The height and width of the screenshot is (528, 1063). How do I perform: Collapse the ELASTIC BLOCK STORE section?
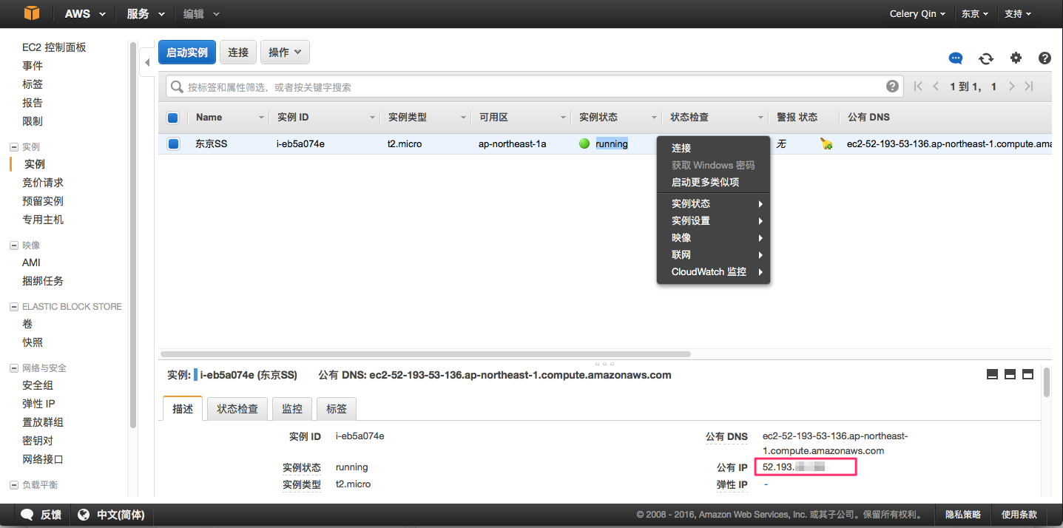(13, 307)
